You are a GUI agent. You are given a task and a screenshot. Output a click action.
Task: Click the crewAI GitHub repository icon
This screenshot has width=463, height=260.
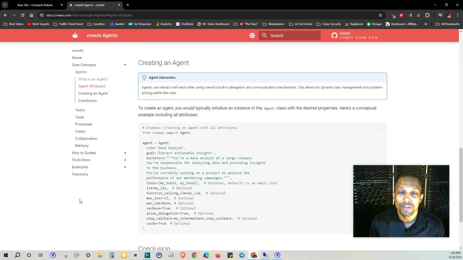click(334, 35)
